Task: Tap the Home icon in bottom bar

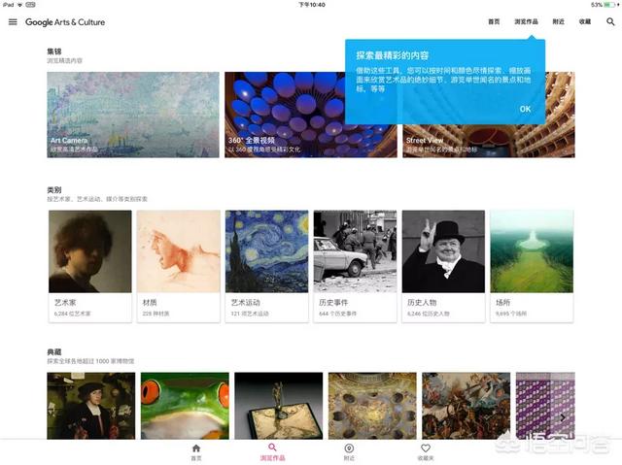Action: pos(196,448)
